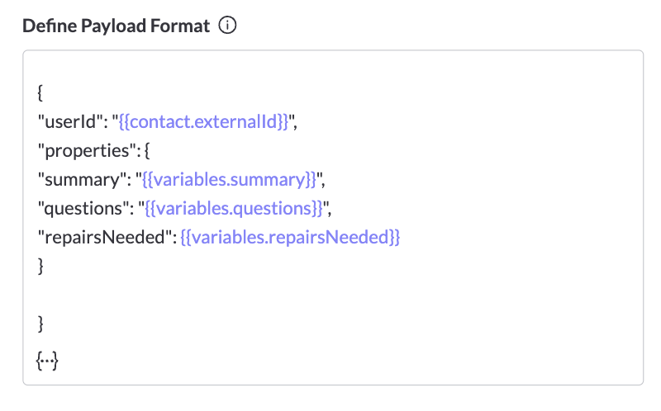Click the outer closing brace of payload
The image size is (661, 411).
pos(40,324)
